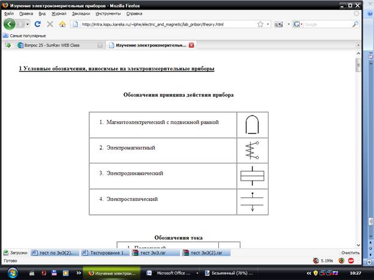Image resolution: width=374 pixels, height=280 pixels.
Task: Click the Электростатический row text
Action: (x=132, y=199)
